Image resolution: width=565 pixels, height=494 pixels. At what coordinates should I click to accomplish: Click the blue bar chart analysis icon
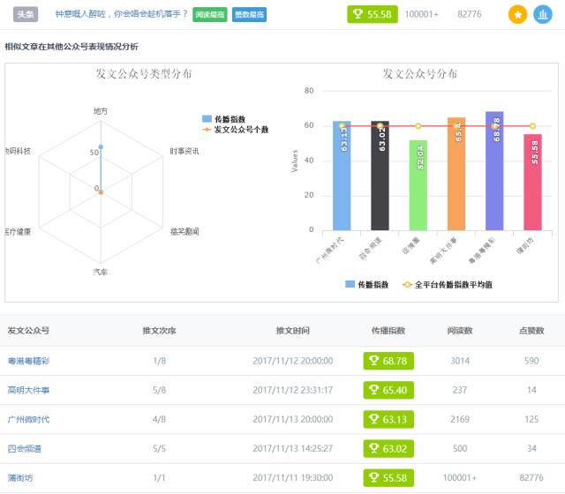(543, 15)
